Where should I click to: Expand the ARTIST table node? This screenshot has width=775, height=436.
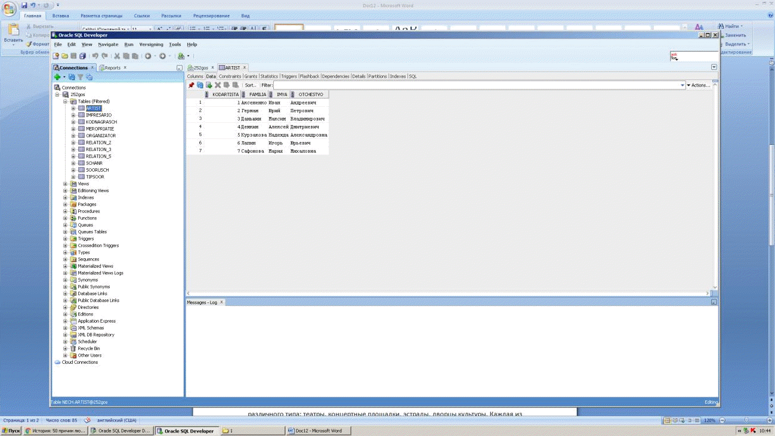[73, 109]
